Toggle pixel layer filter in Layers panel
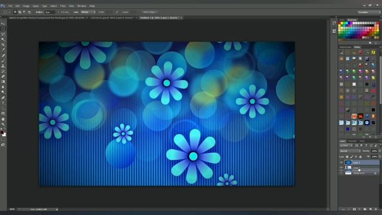The image size is (382, 215). 356,145
